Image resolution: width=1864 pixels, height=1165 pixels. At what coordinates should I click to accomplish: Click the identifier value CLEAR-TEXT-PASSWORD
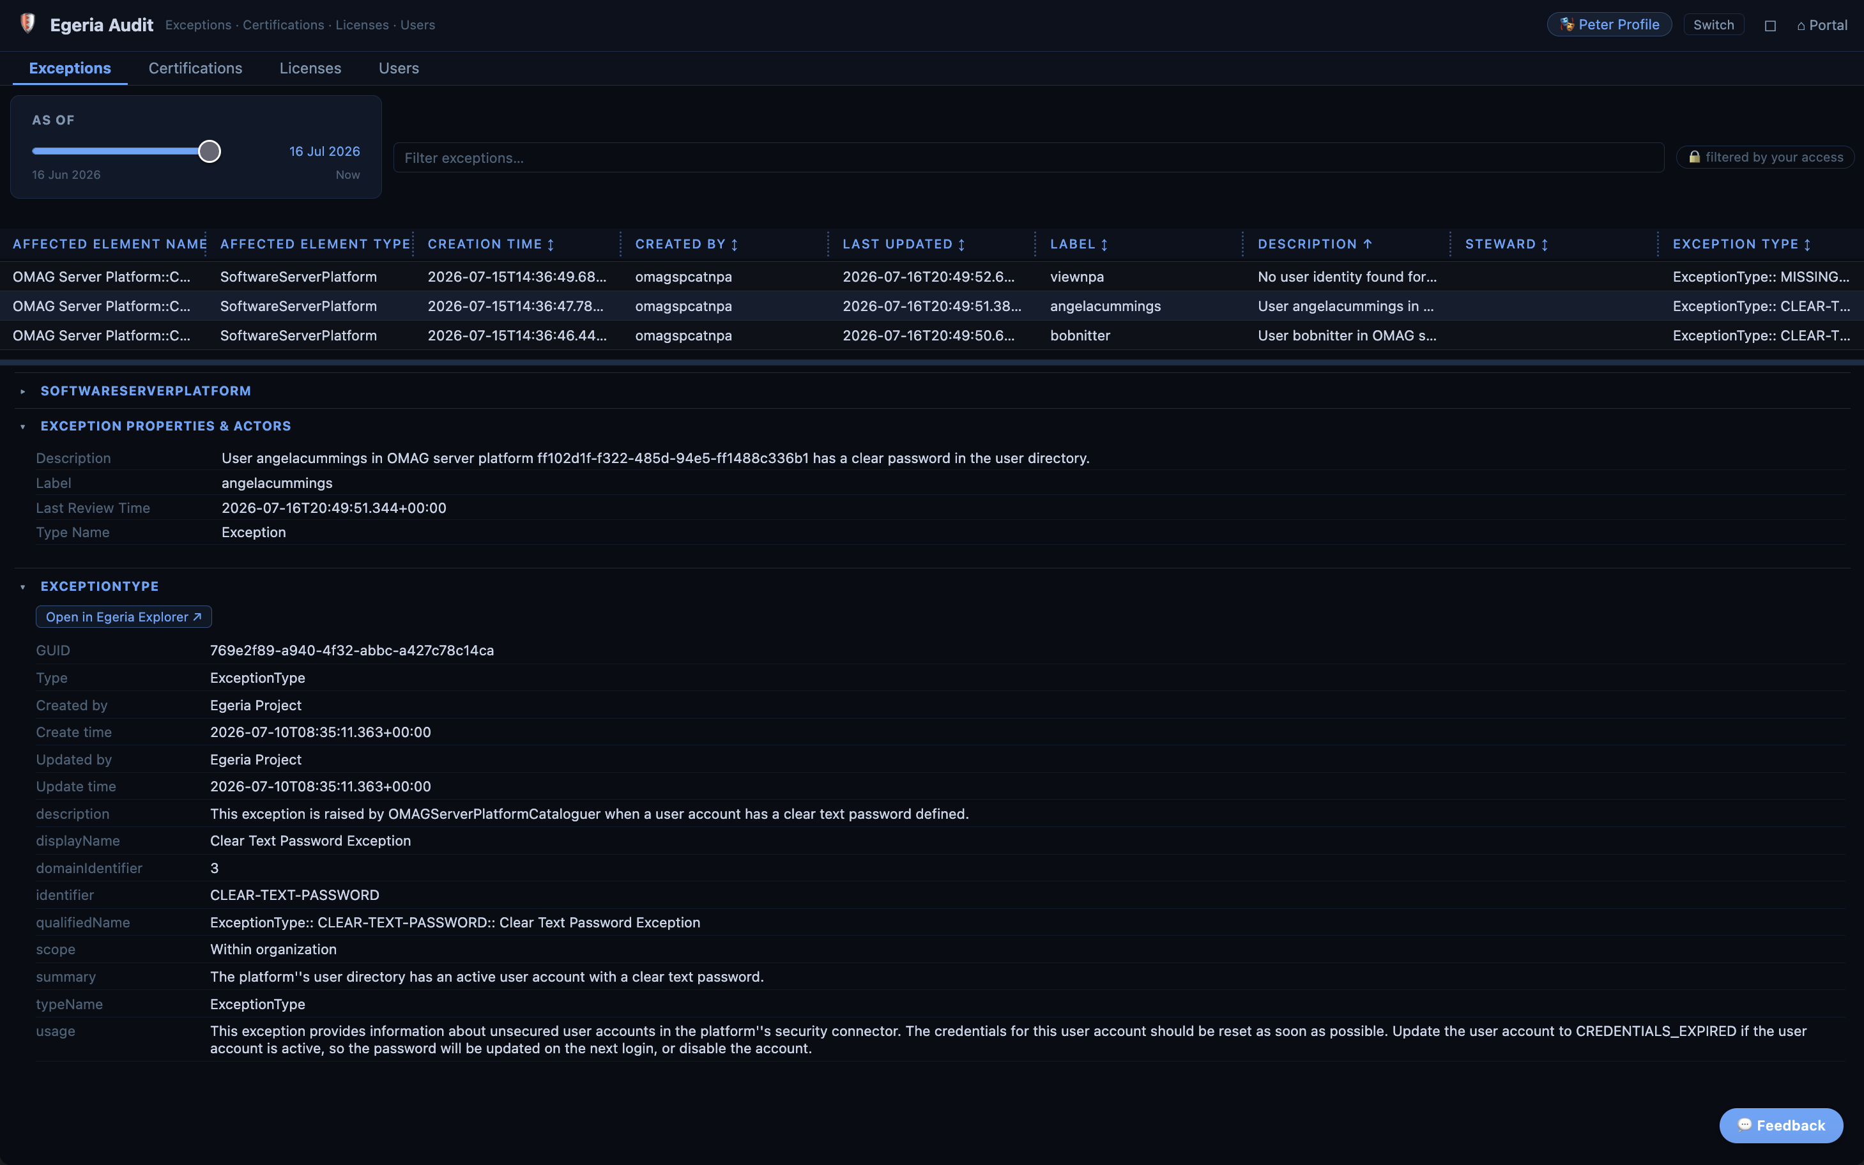click(x=294, y=895)
